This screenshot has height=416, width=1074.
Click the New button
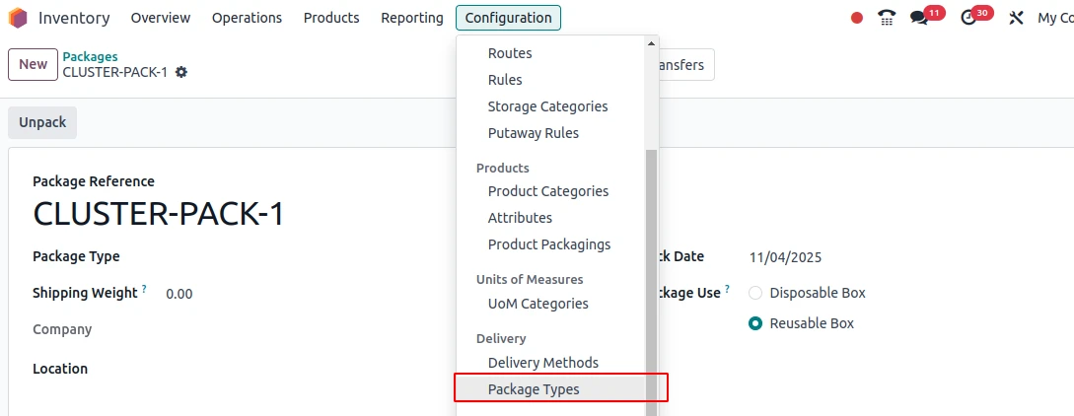click(33, 64)
